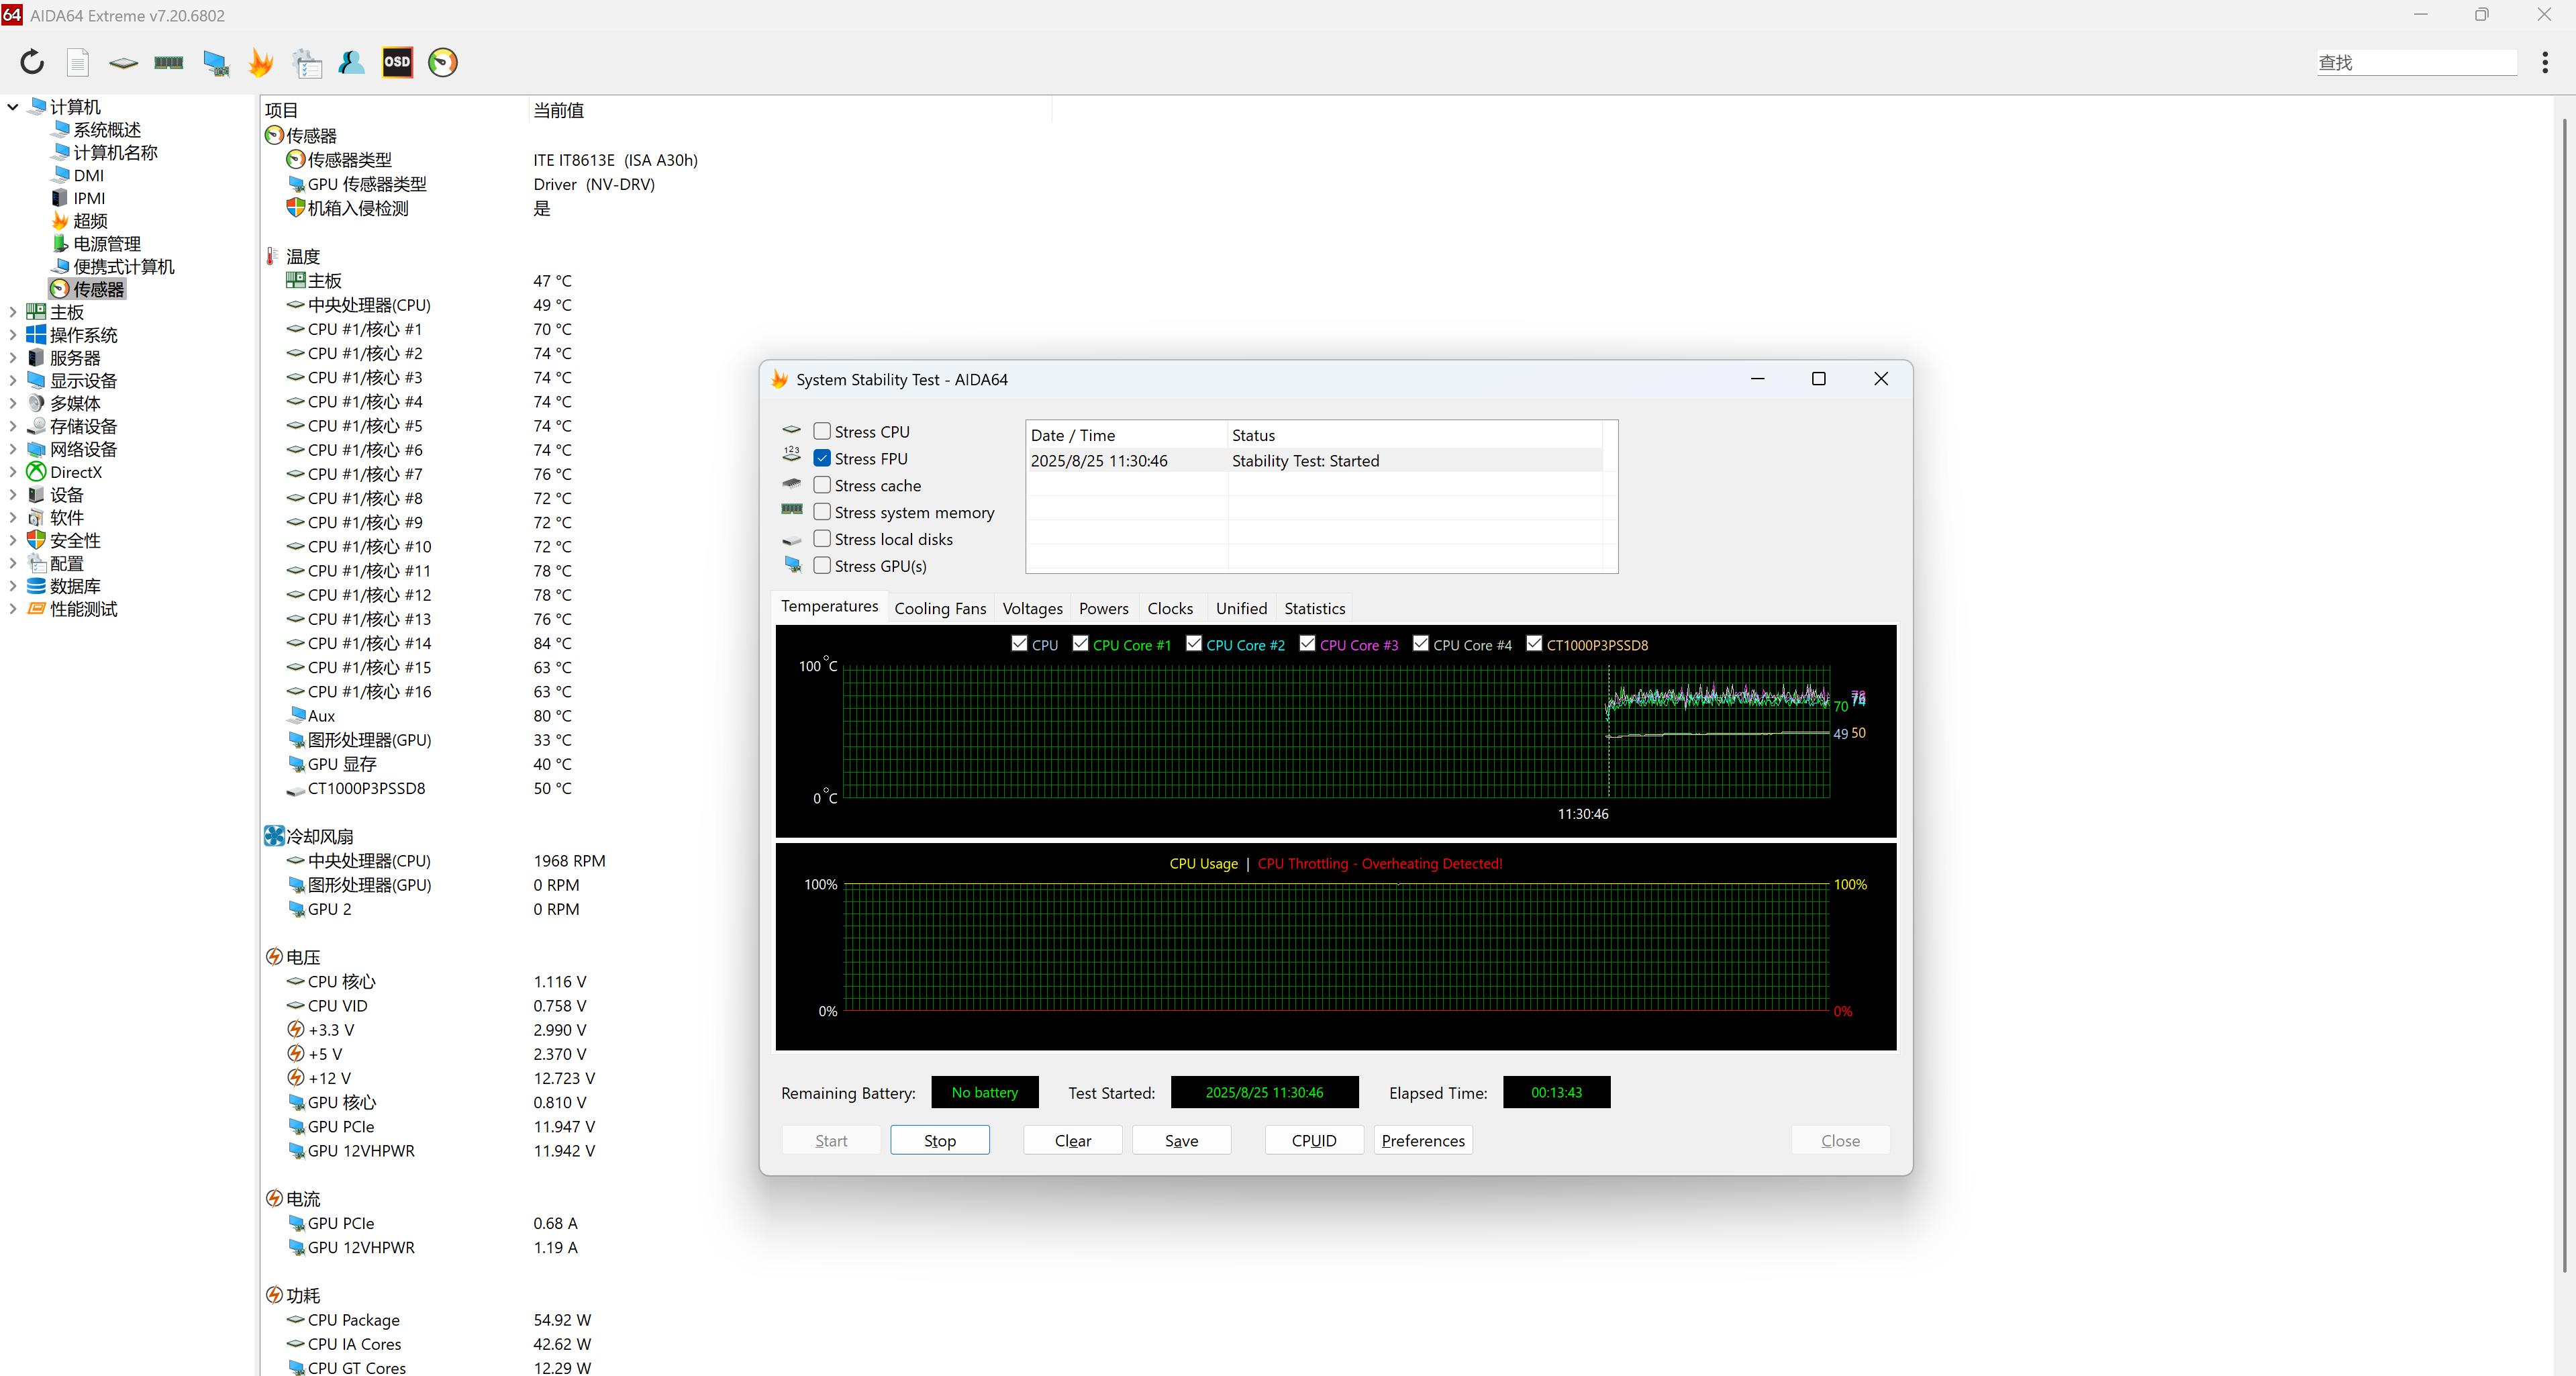Enable the Stress GPU(s) checkbox
This screenshot has height=1376, width=2576.
pos(822,565)
